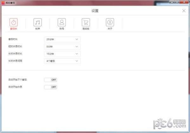The height and width of the screenshot is (133, 190).
Task: Enable the 自动开始休息 switch
Action: coord(51,87)
